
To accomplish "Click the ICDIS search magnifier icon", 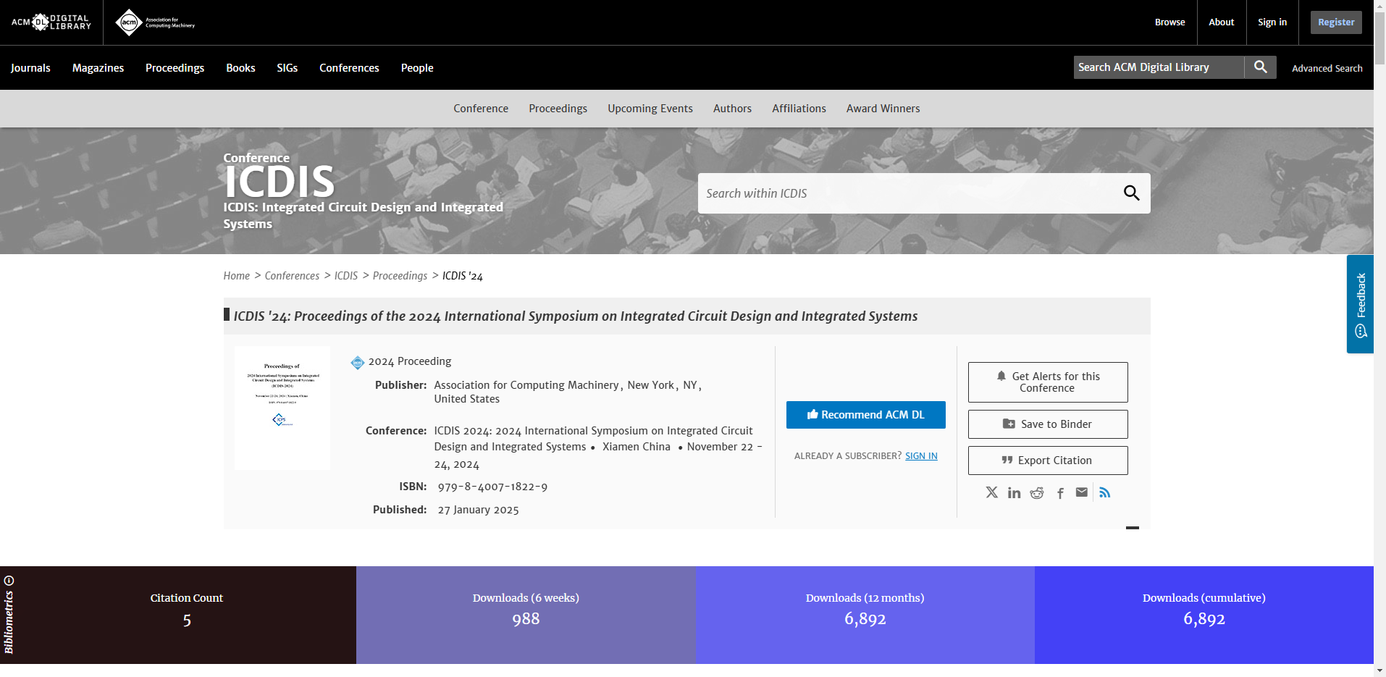I will [x=1131, y=193].
